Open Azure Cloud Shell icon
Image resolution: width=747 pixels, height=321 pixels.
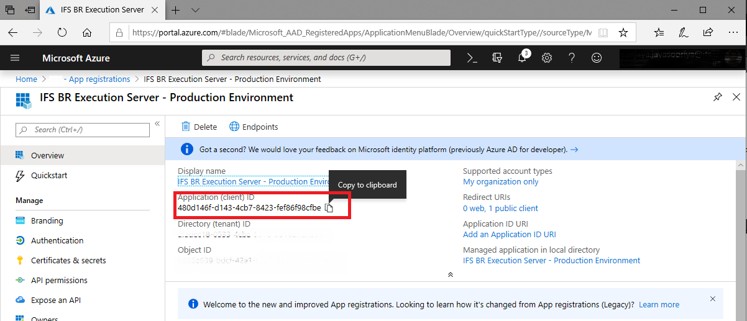tap(472, 58)
